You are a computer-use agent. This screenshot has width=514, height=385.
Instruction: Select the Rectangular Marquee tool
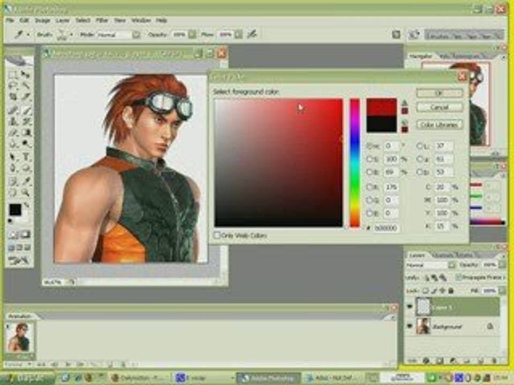pyautogui.click(x=13, y=75)
